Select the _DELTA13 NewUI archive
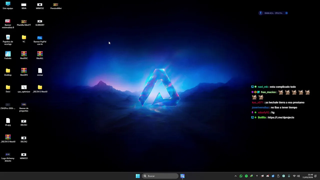The width and height of the screenshot is (320, 180). point(8,139)
